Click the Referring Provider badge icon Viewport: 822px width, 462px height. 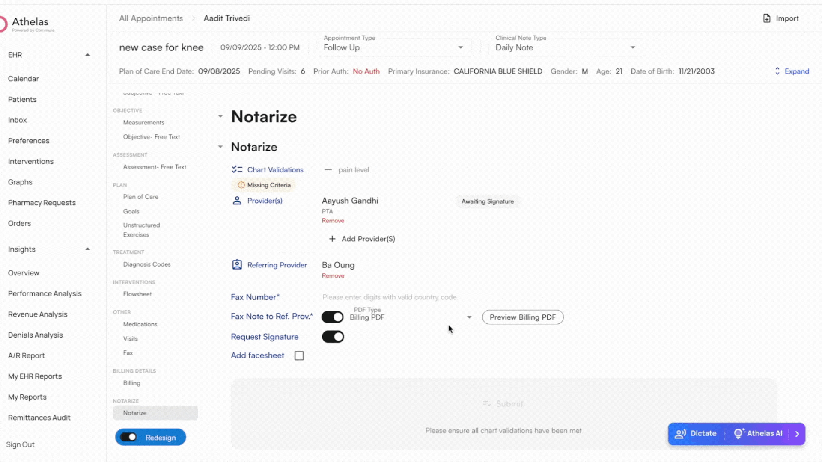tap(237, 265)
